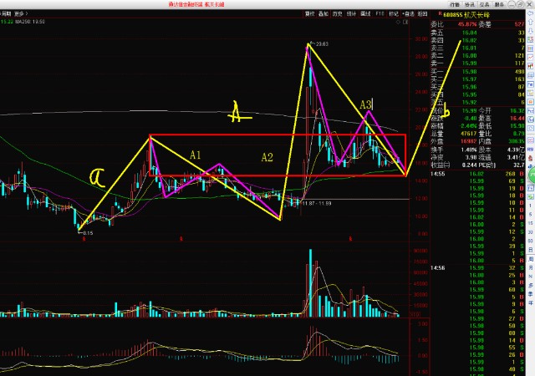Image resolution: width=535 pixels, height=376 pixels.
Task: Switch to 60-minute period in sidebar
Action: tap(531, 241)
